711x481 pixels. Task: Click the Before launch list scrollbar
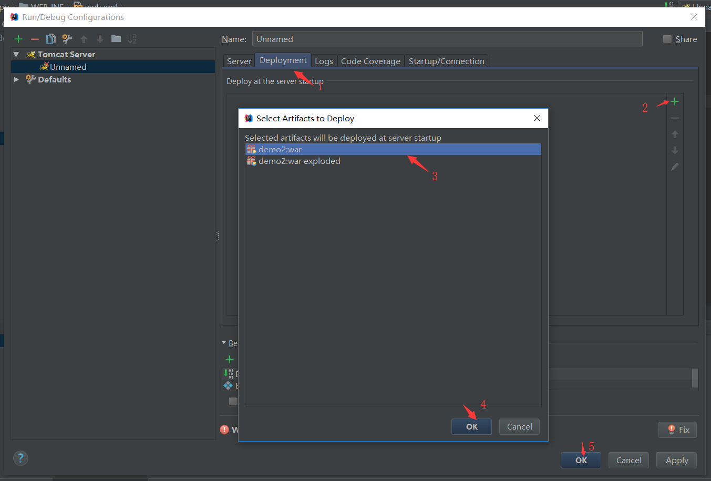[695, 378]
